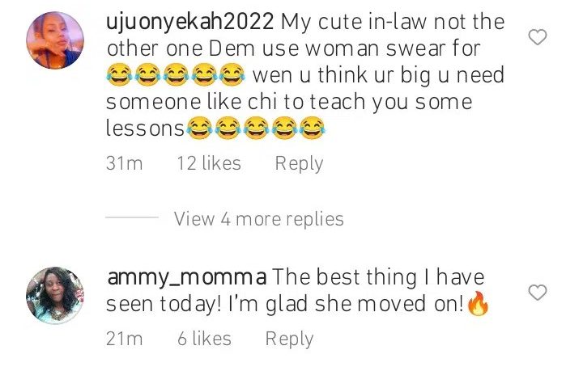Click the laughing emoji touching the word 'lessons'

(x=199, y=128)
